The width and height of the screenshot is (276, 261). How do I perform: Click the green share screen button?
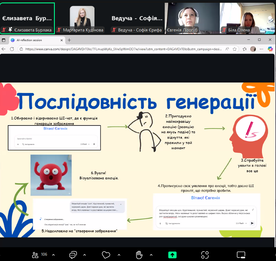172,255
